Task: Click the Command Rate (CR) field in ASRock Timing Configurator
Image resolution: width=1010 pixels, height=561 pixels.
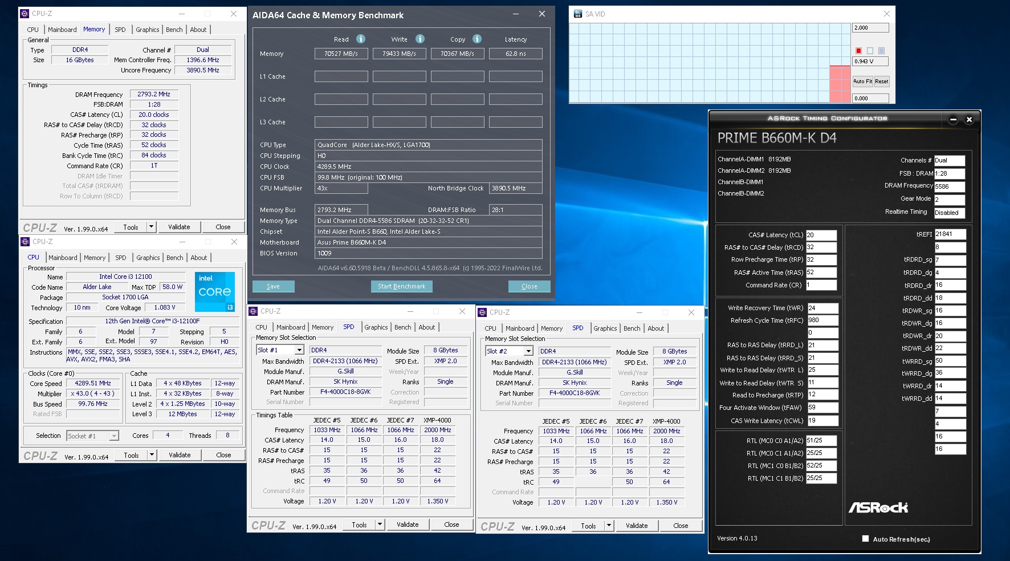Action: coord(821,285)
